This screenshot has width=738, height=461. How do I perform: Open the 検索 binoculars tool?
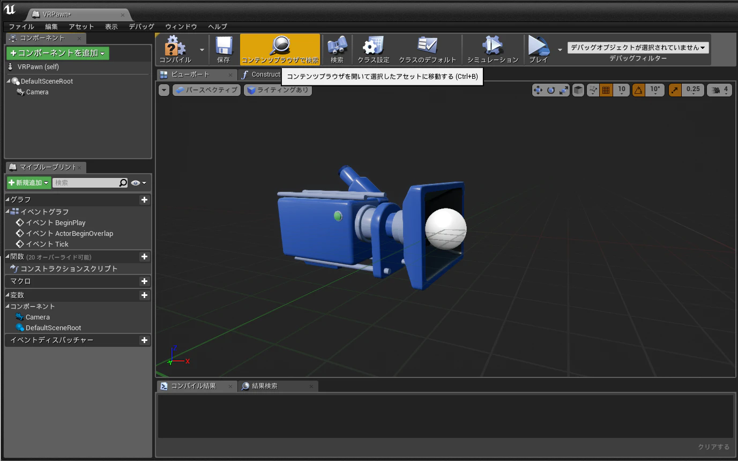pos(337,49)
